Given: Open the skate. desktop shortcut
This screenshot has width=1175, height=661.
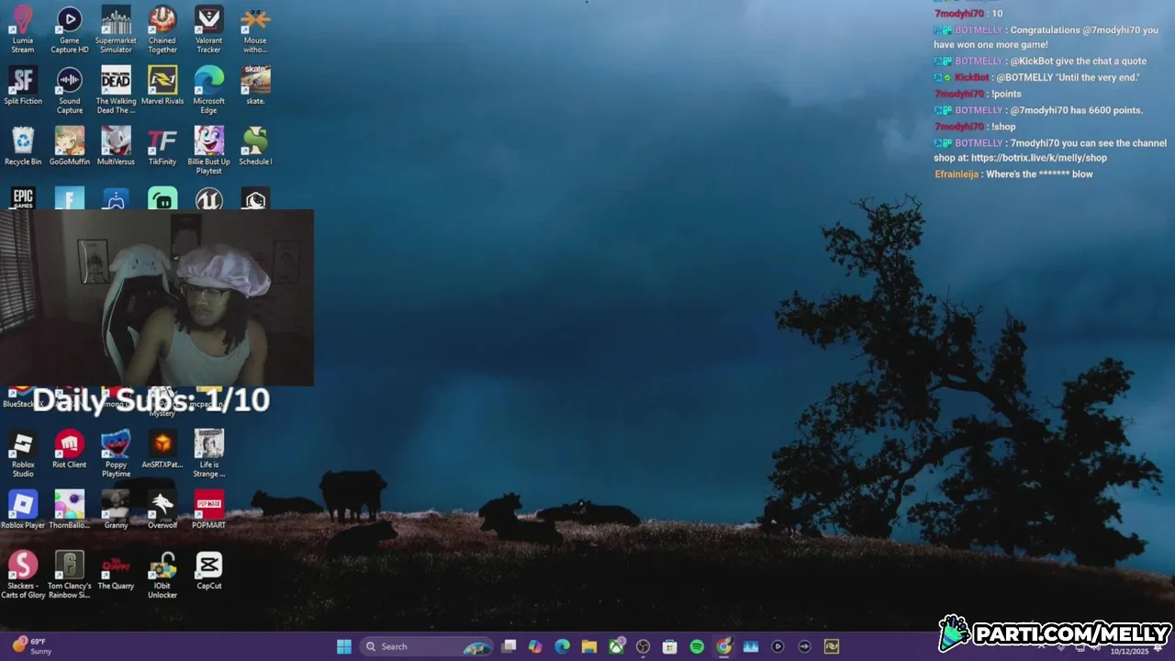Looking at the screenshot, I should [x=255, y=85].
